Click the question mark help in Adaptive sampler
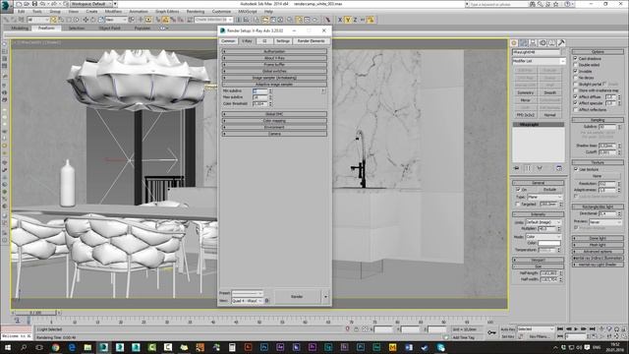The height and width of the screenshot is (354, 629). pos(323,91)
